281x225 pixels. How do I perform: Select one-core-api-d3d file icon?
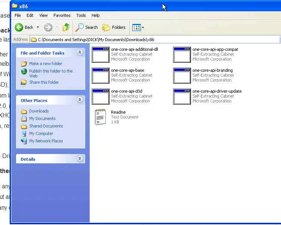(101, 96)
